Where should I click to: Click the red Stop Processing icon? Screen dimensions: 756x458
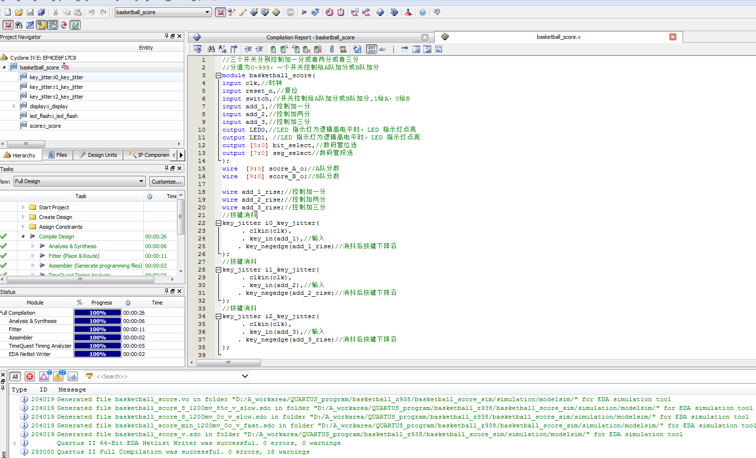pyautogui.click(x=290, y=12)
